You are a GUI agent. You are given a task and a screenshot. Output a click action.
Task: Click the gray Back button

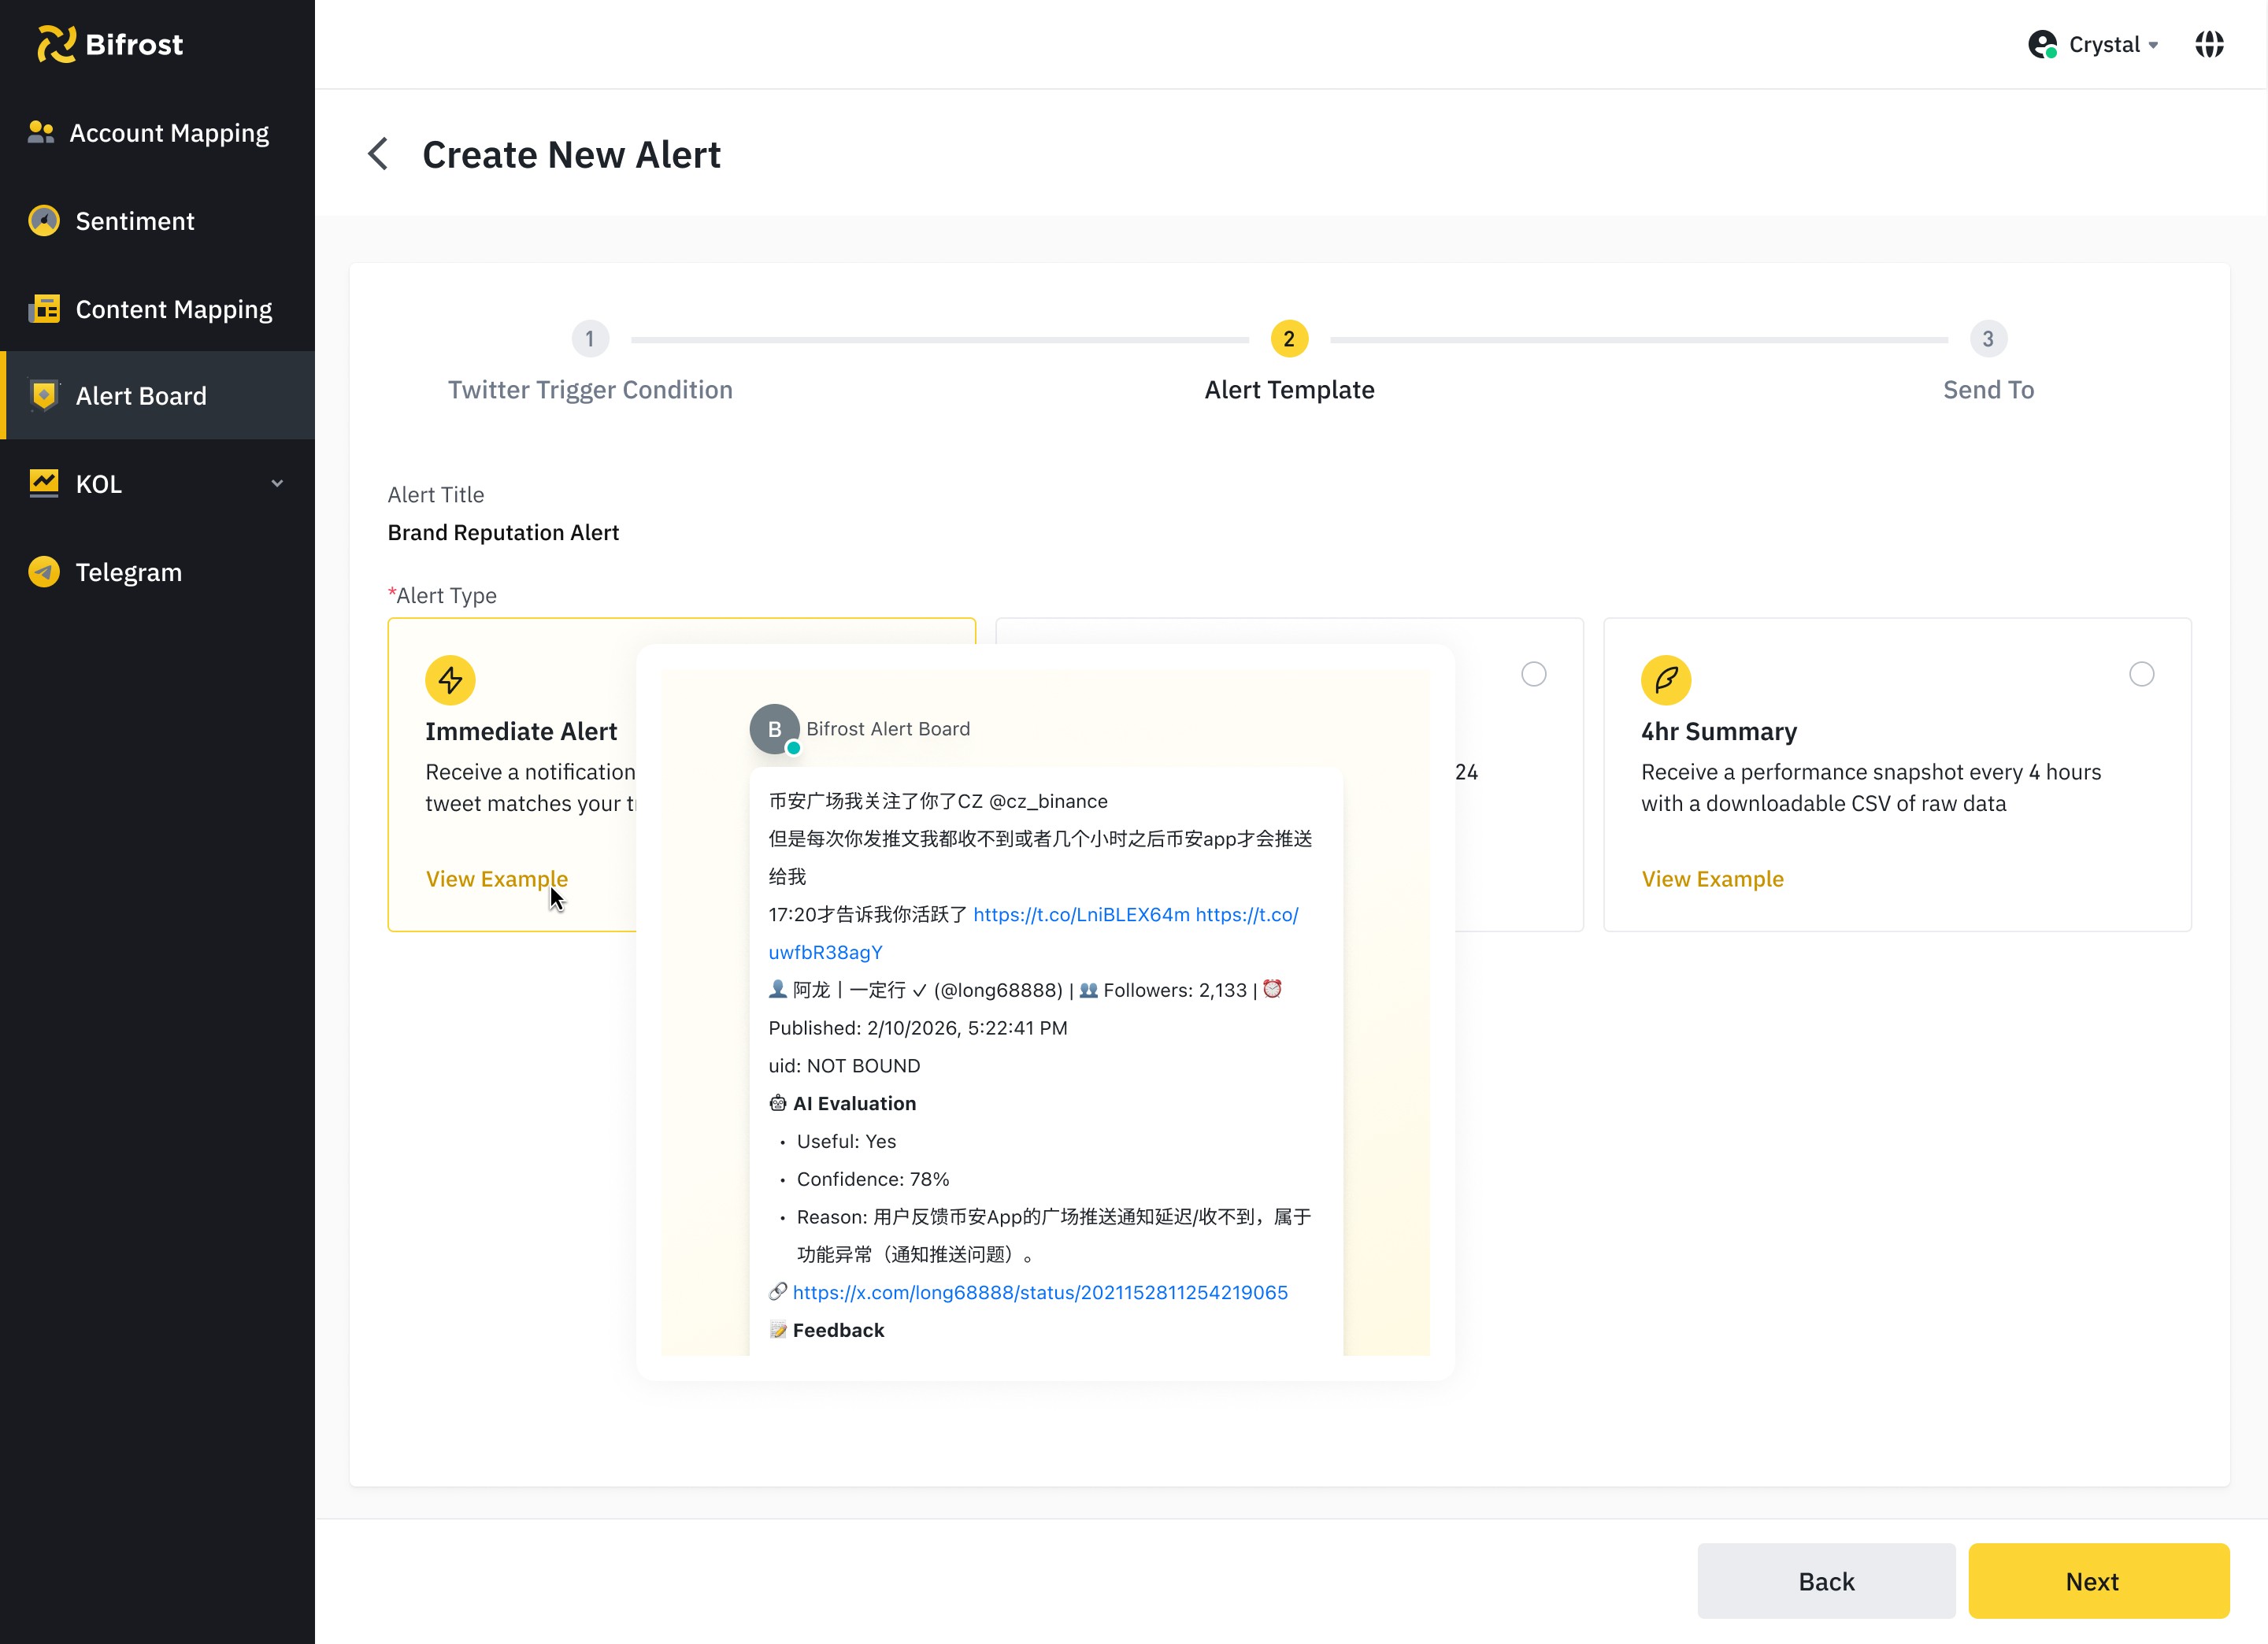coord(1826,1581)
